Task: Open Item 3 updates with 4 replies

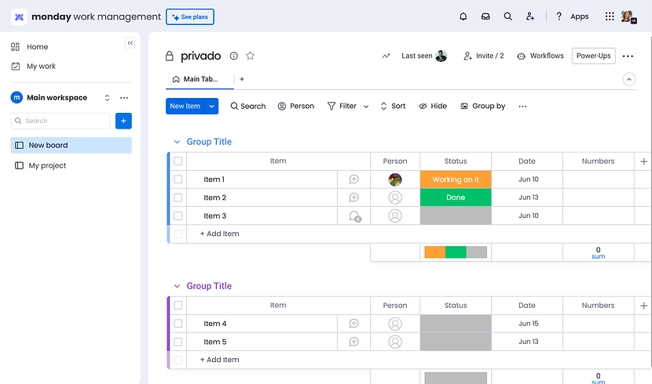Action: pyautogui.click(x=355, y=216)
